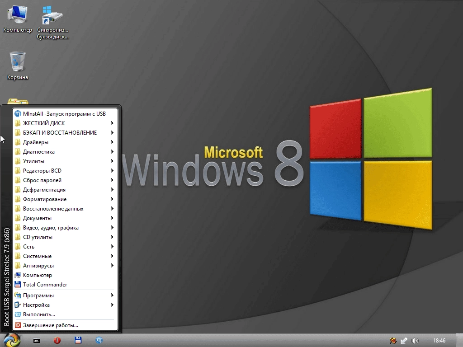The image size is (463, 347).
Task: Open the blue floppy disk taskbar icon
Action: [78, 340]
